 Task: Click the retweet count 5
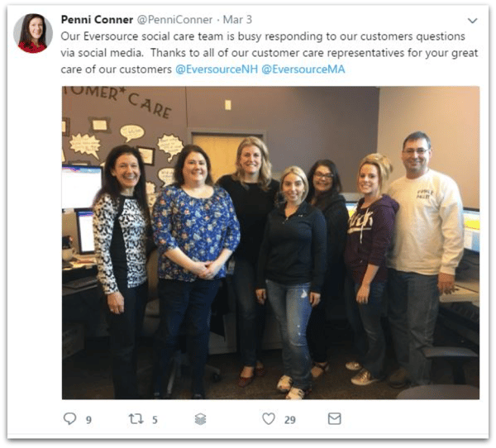[x=155, y=420]
